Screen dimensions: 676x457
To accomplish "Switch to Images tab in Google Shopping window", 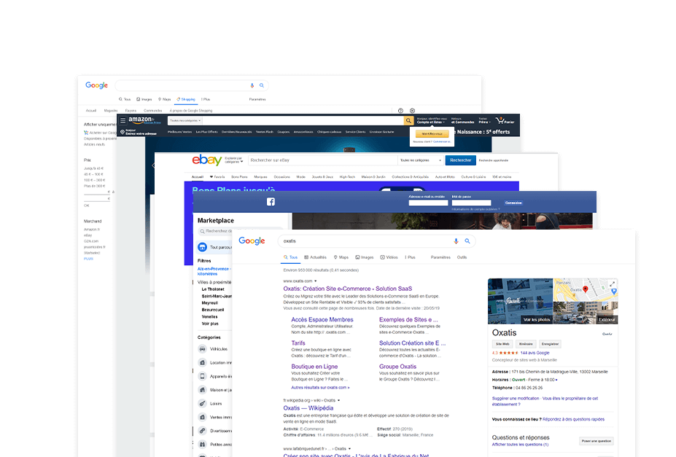I will coord(144,100).
